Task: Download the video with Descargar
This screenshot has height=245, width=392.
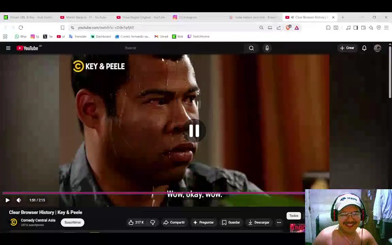Action: (259, 222)
